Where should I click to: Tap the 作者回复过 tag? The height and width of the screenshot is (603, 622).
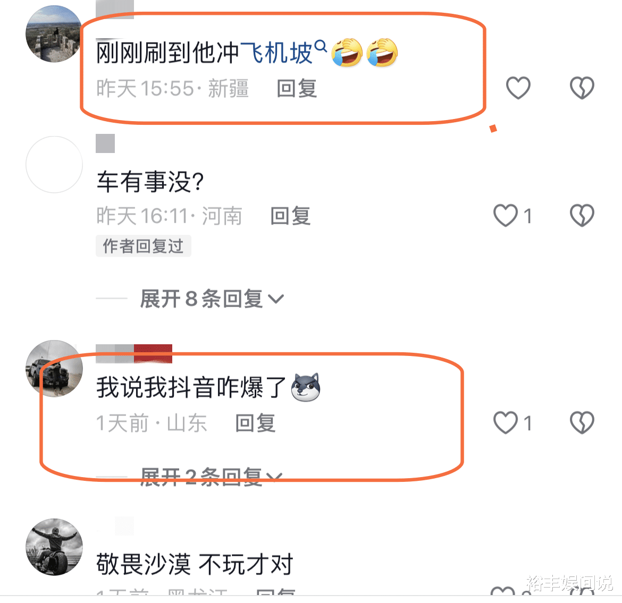point(143,246)
